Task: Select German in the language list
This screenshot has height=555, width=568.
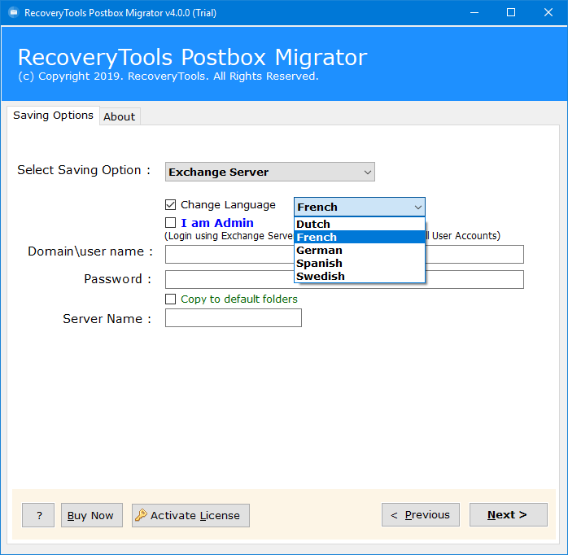Action: 359,250
